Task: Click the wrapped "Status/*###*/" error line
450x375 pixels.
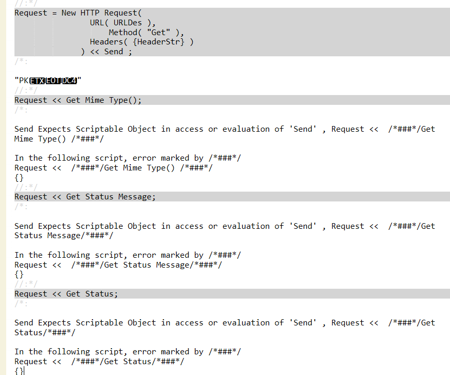Action: 45,333
